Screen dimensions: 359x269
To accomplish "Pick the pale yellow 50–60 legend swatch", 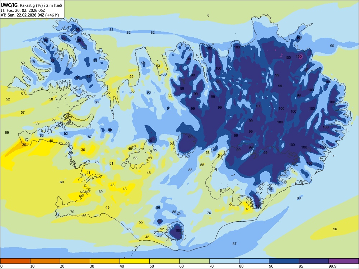I will point(164,261).
